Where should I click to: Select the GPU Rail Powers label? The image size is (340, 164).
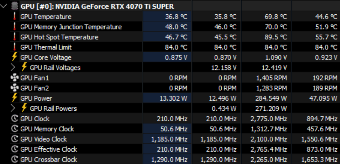pos(53,109)
